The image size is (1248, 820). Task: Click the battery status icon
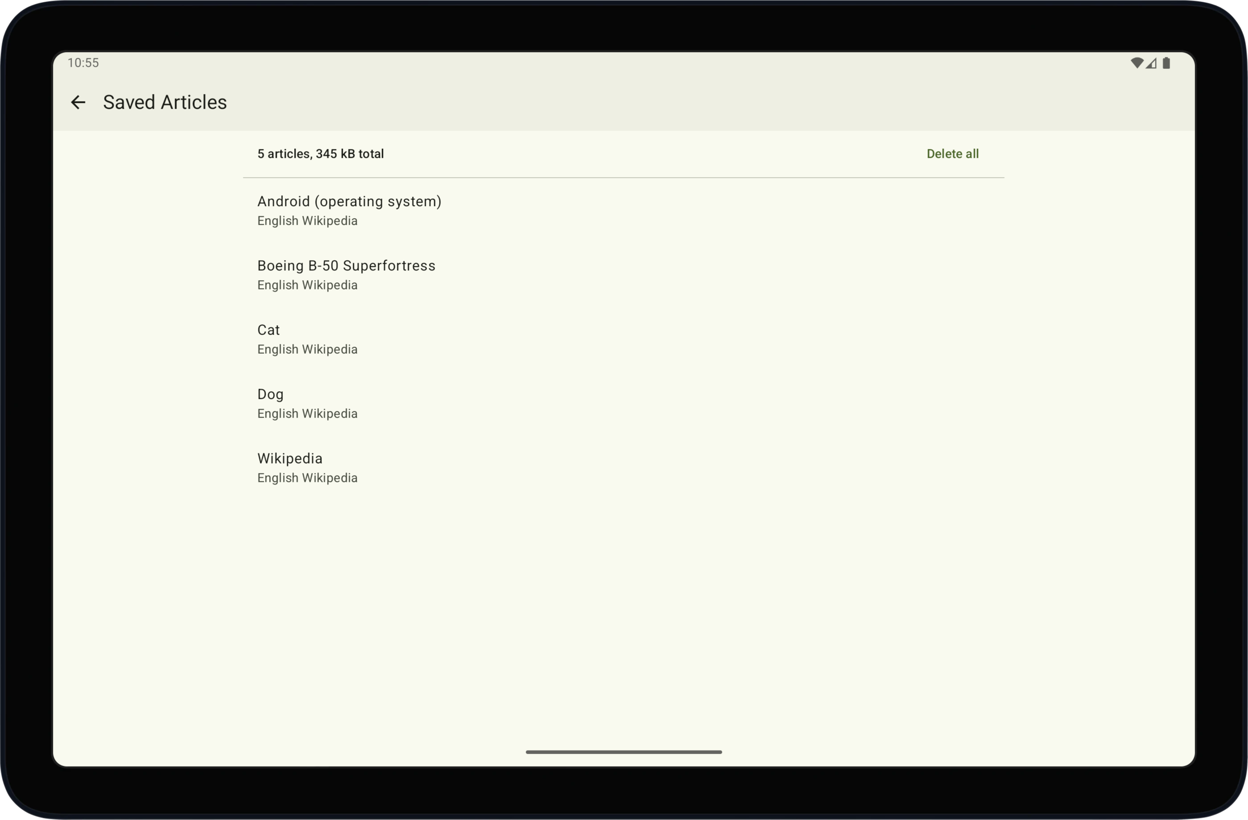click(1166, 63)
